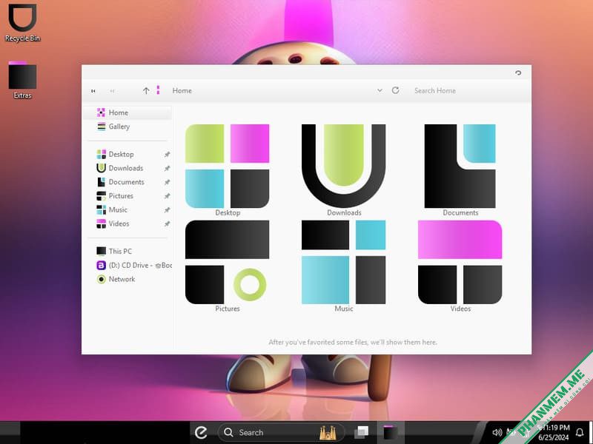Open the Extras folder on desktop

(22, 80)
